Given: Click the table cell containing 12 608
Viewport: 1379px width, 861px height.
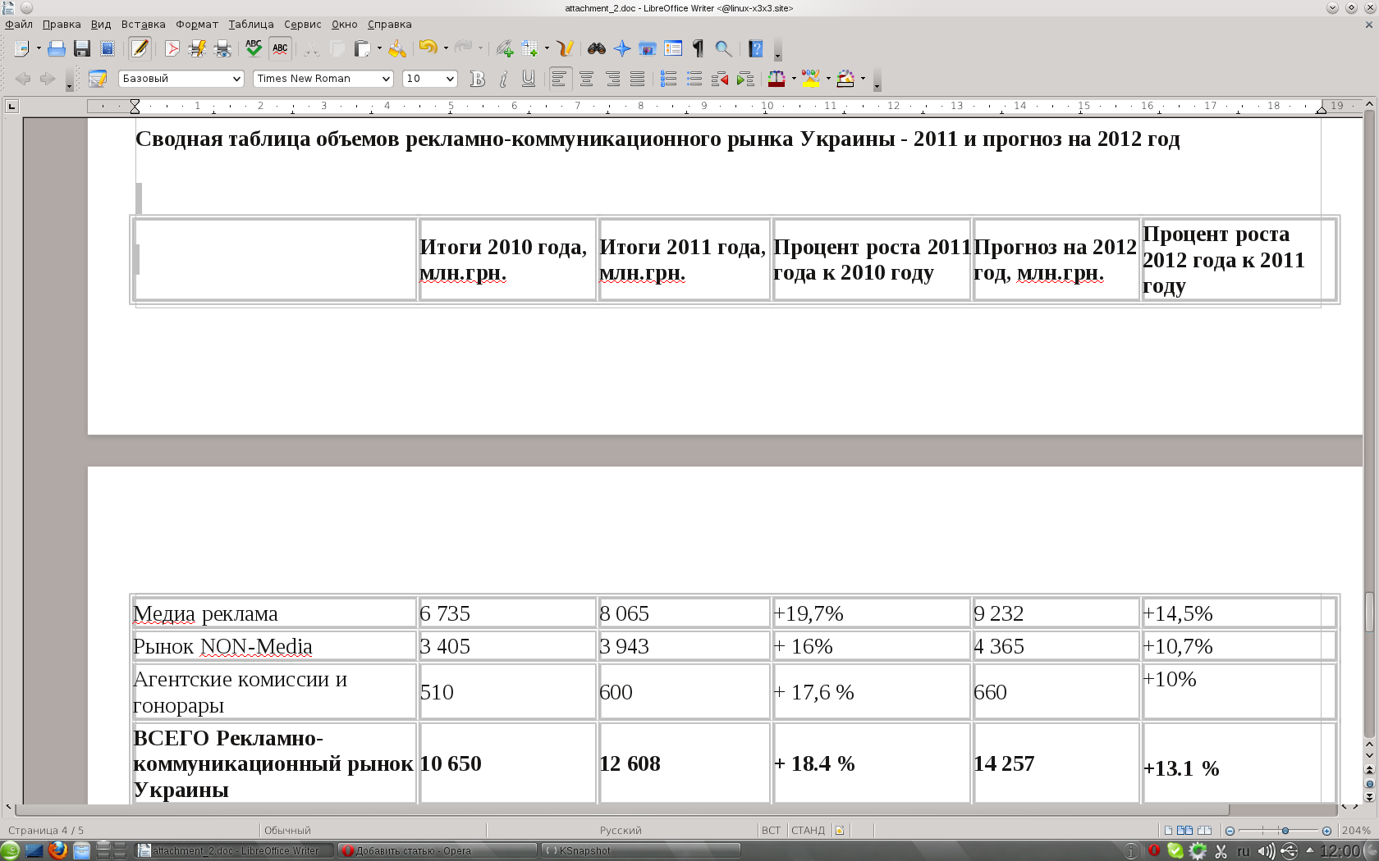Looking at the screenshot, I should tap(684, 763).
